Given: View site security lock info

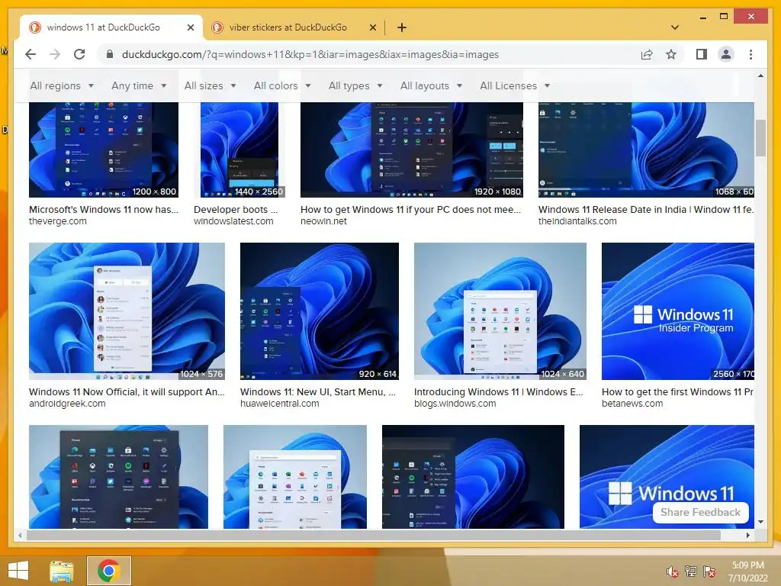Looking at the screenshot, I should pyautogui.click(x=110, y=54).
